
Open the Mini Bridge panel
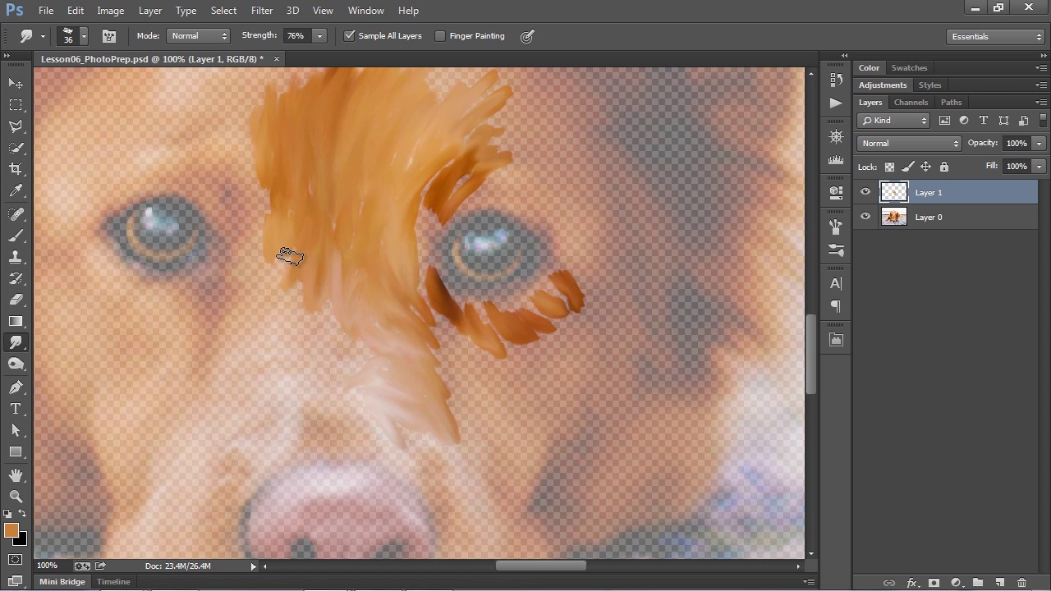62,582
